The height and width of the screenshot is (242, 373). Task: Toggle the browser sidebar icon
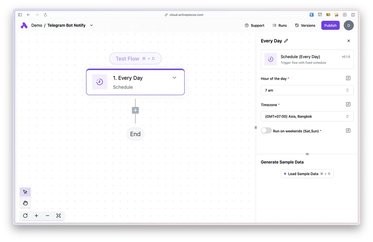20,15
